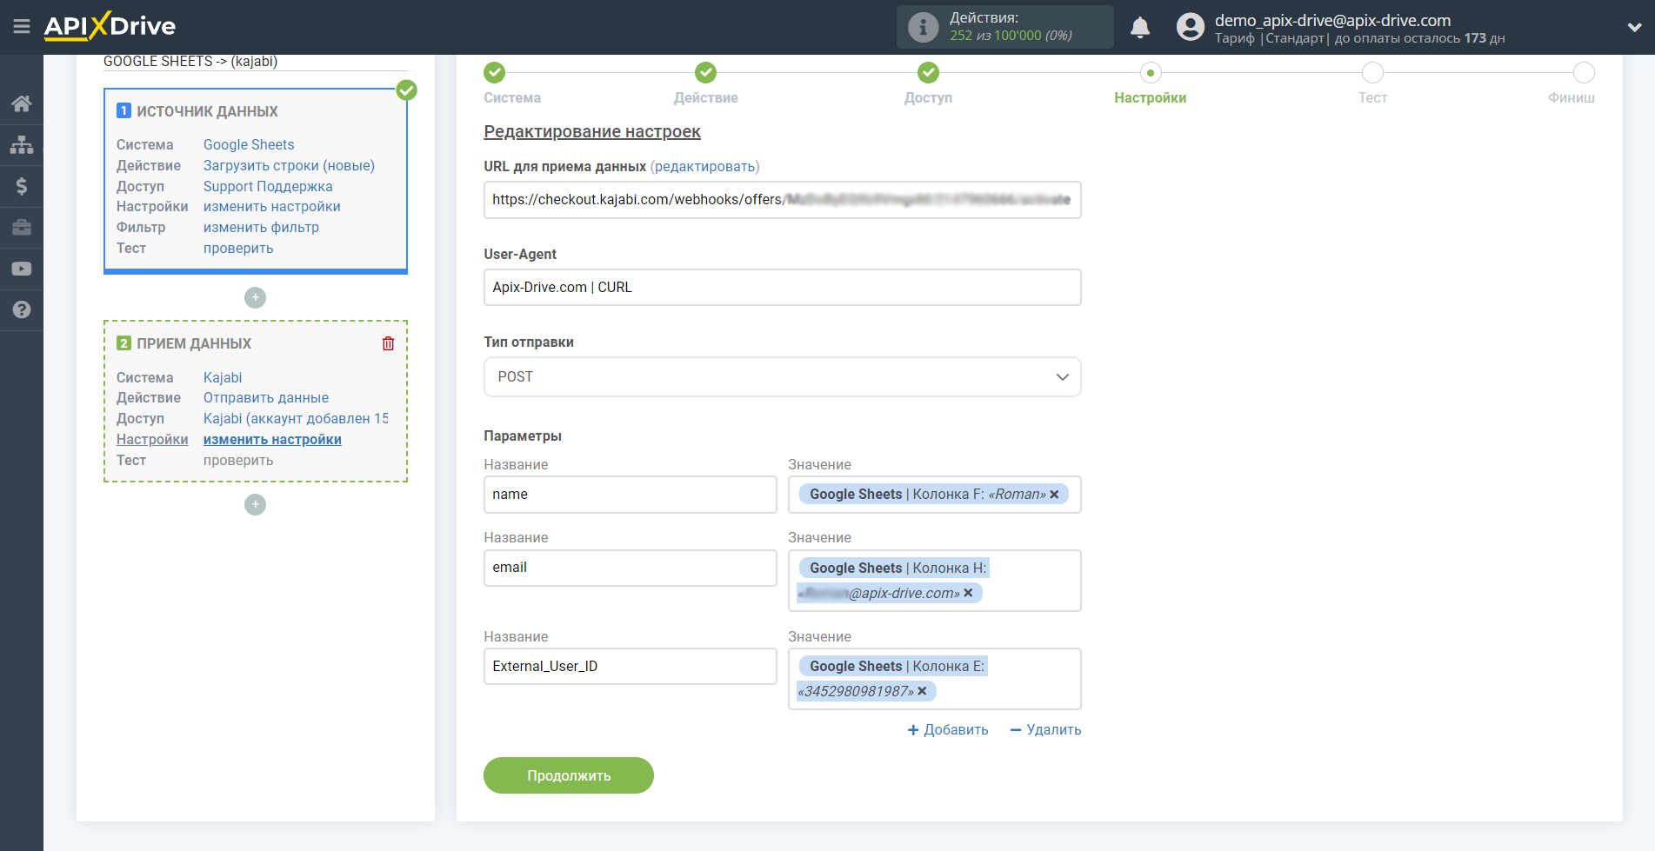The height and width of the screenshot is (851, 1655).
Task: Go to the Тест step
Action: click(1372, 73)
